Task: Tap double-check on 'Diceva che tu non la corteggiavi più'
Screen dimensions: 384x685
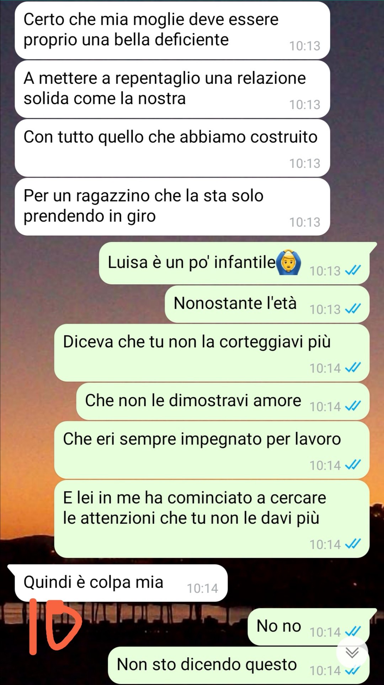Action: (x=353, y=367)
